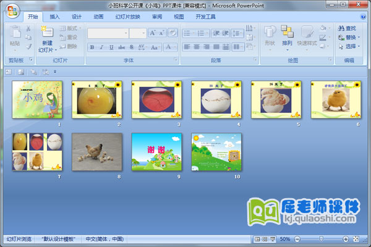Click the Clear Formatting icon
Image resolution: width=371 pixels, height=247 pixels.
point(173,33)
